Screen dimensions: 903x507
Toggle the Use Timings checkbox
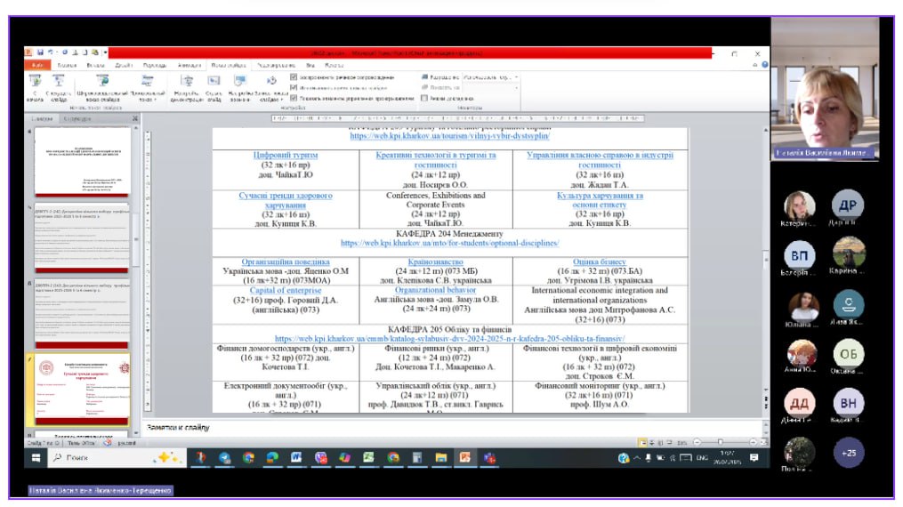click(294, 88)
